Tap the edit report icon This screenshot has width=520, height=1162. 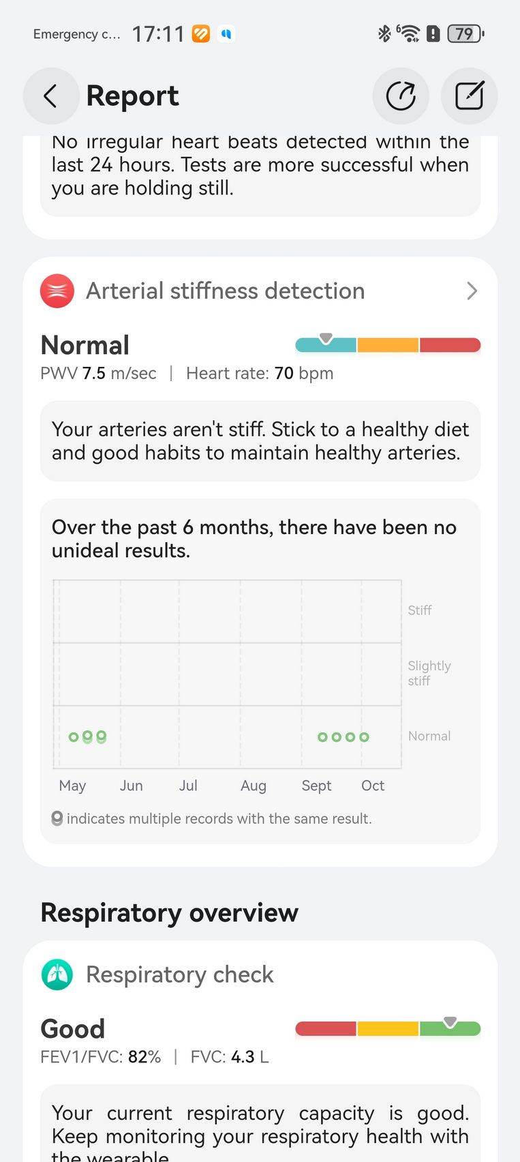470,96
